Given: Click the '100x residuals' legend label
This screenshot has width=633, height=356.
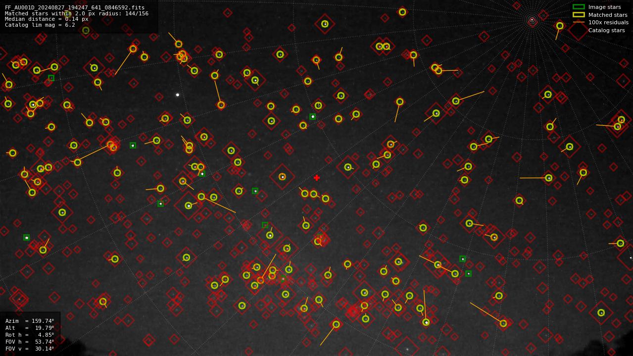Looking at the screenshot, I should [x=608, y=22].
